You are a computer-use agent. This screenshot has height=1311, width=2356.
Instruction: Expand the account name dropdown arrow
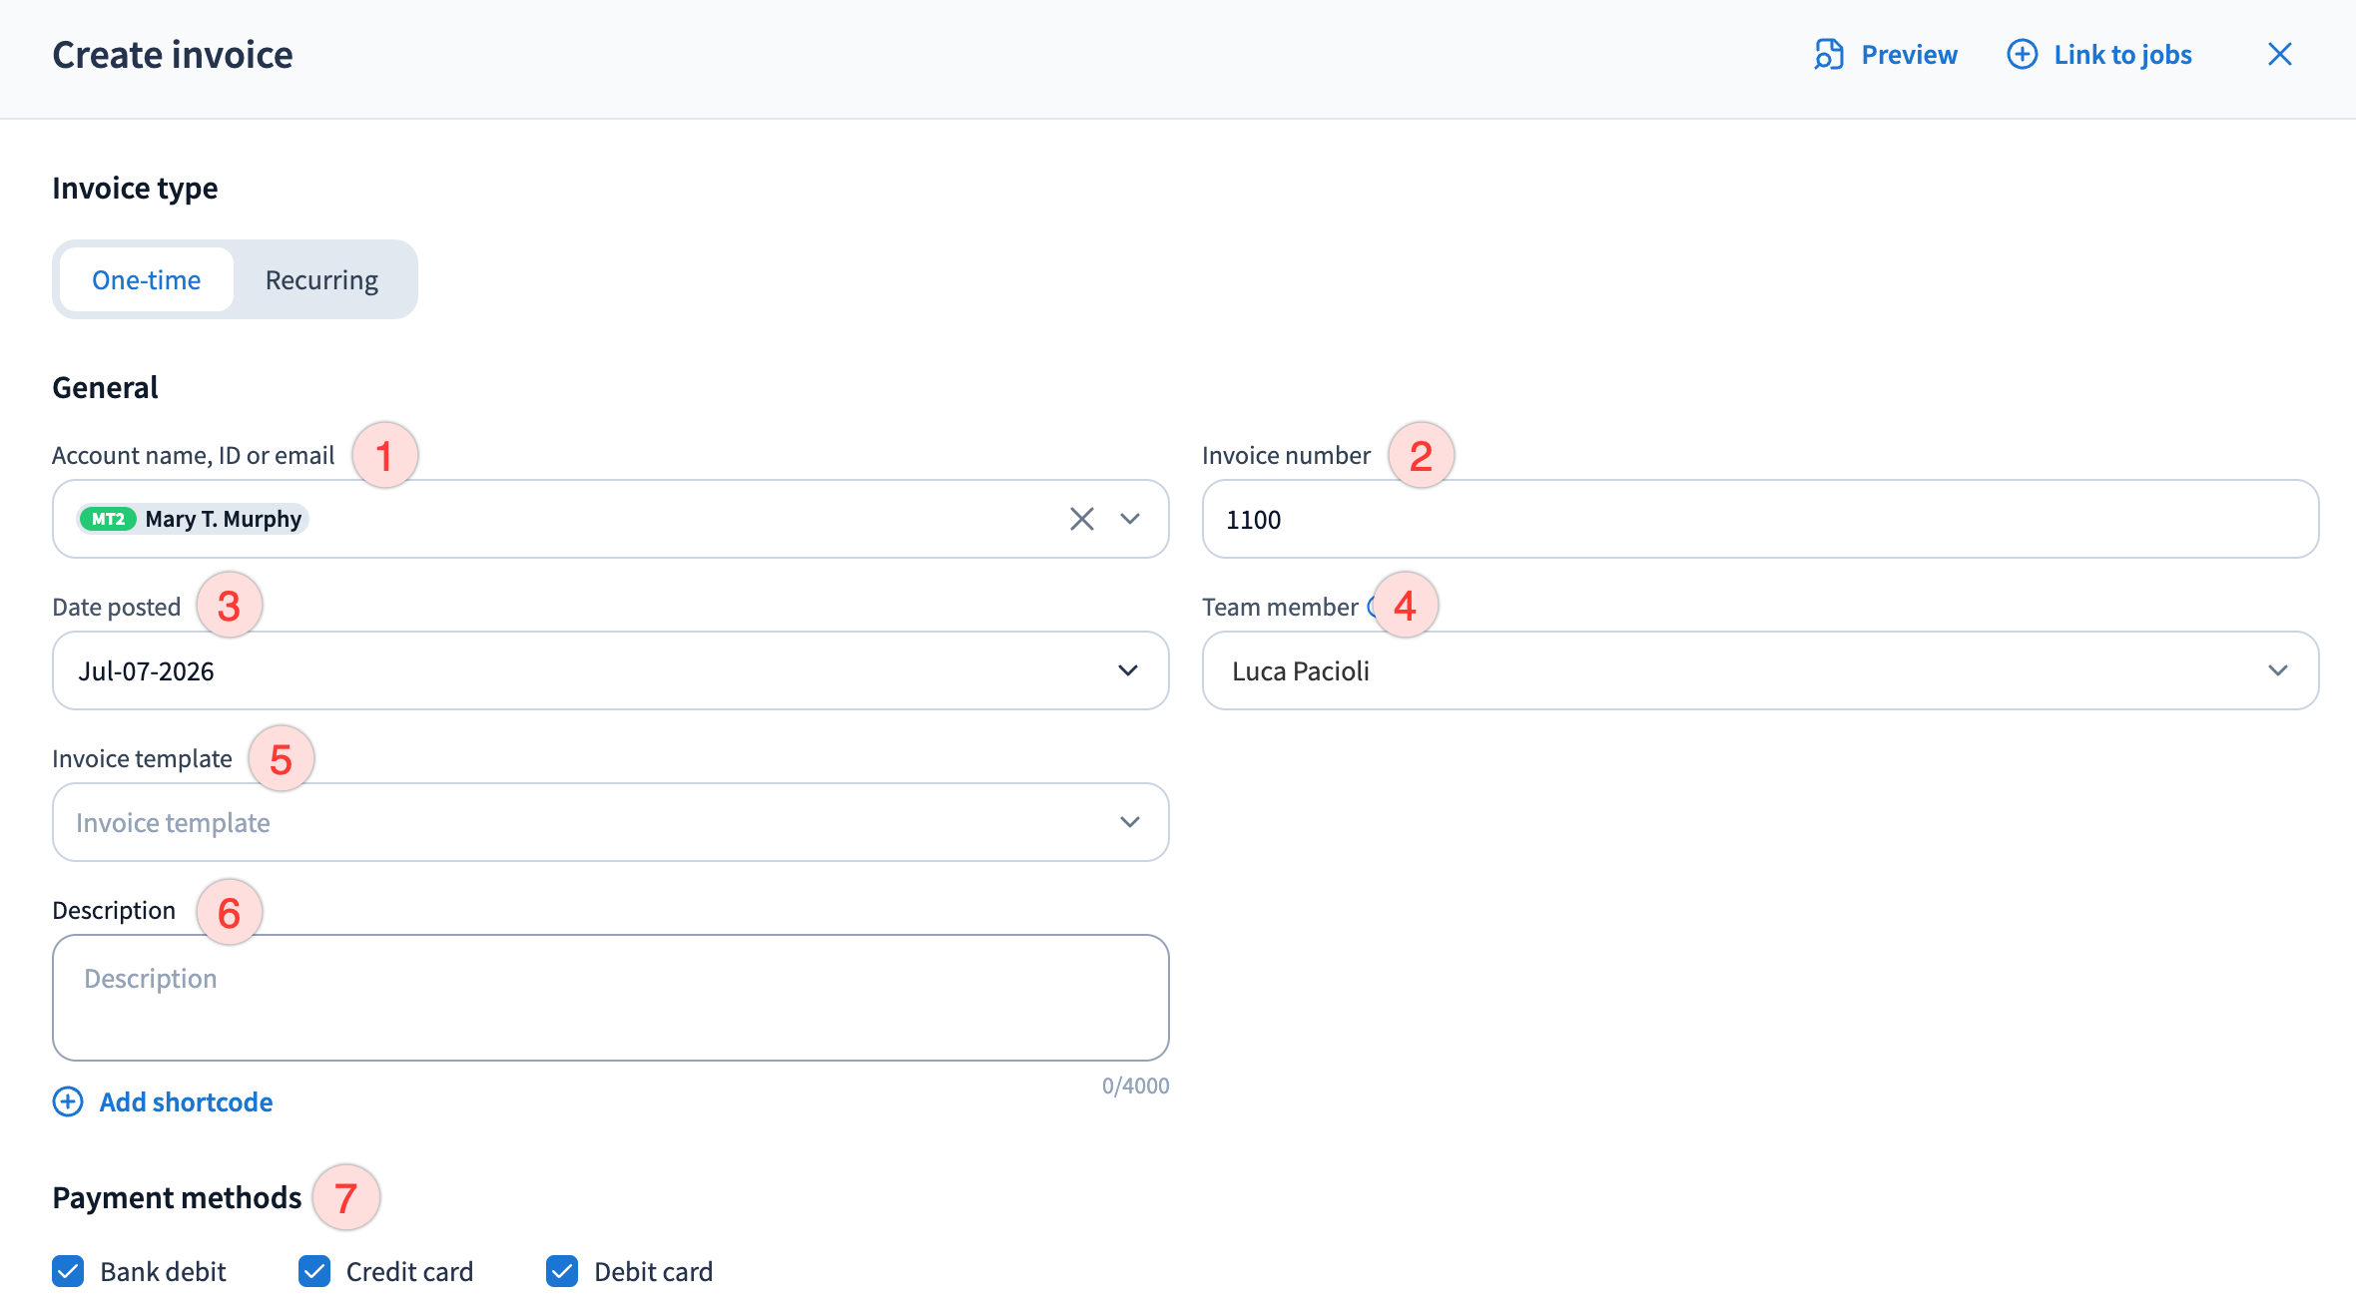tap(1130, 519)
